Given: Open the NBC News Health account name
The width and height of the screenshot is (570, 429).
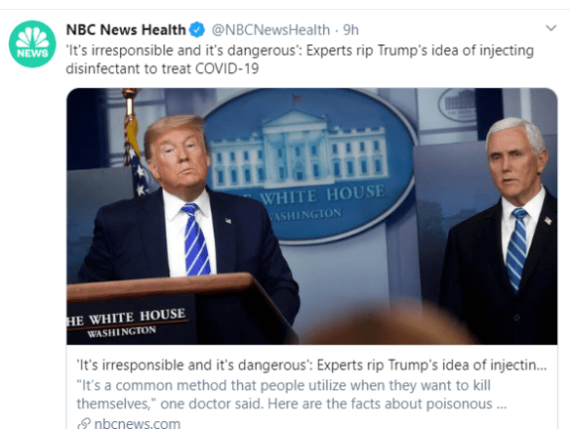Looking at the screenshot, I should [x=126, y=30].
